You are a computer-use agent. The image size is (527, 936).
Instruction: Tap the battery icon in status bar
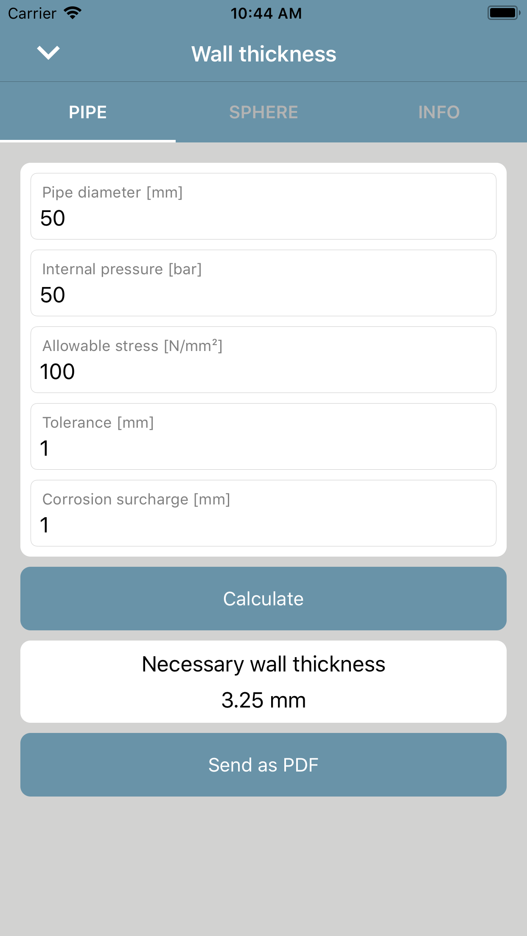coord(504,13)
